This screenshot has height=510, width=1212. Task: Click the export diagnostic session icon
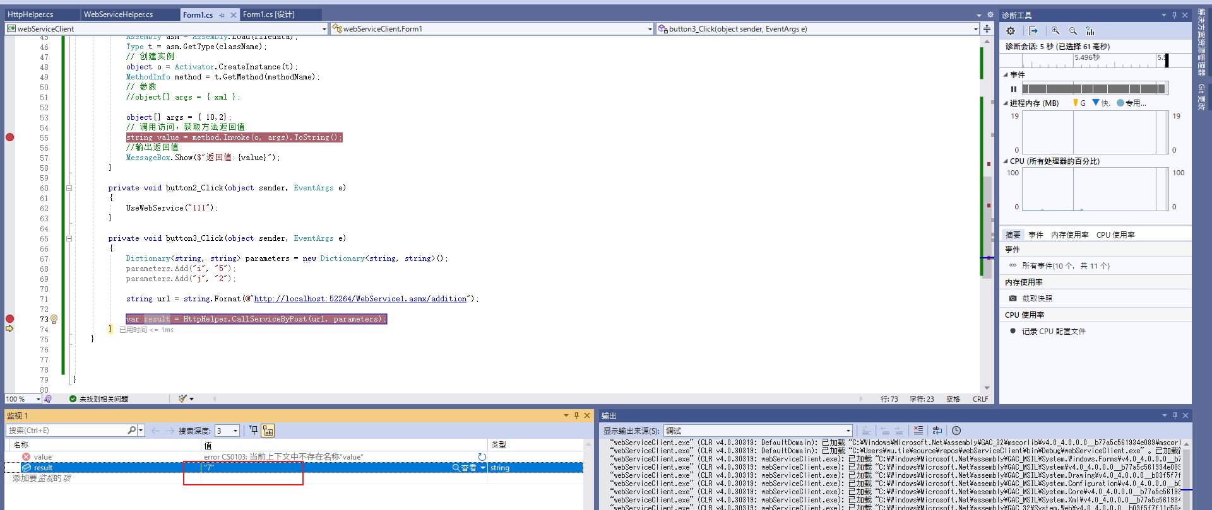(1033, 31)
